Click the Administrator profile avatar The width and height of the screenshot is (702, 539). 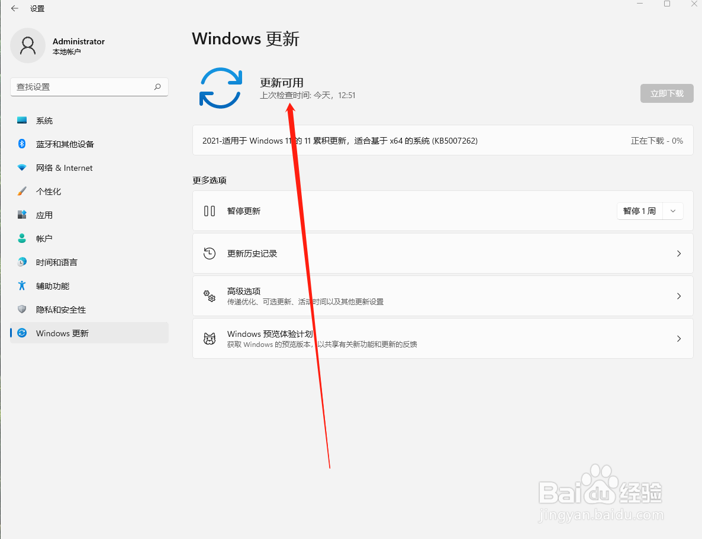28,46
